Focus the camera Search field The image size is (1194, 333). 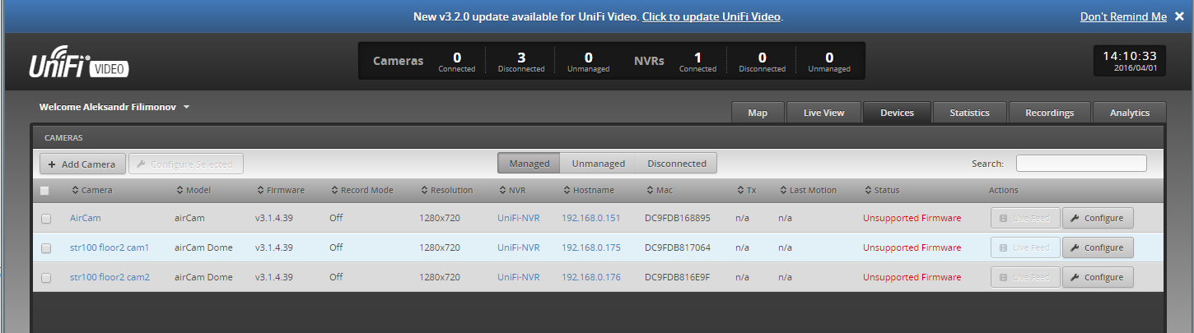[x=1080, y=164]
